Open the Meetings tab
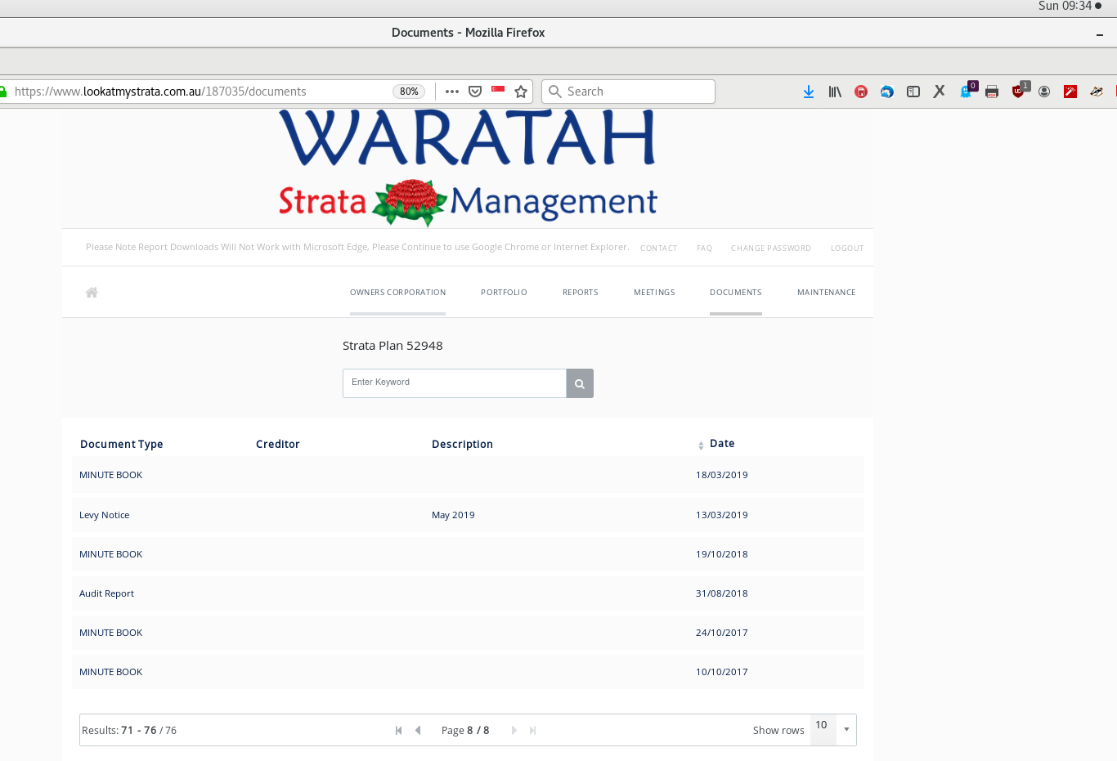Viewport: 1117px width, 761px height. tap(654, 293)
